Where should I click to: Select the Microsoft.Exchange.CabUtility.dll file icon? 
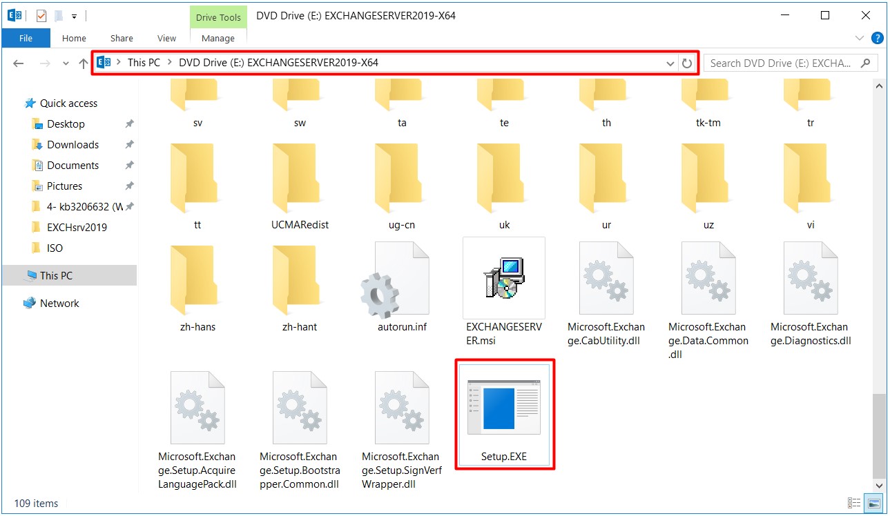[606, 278]
